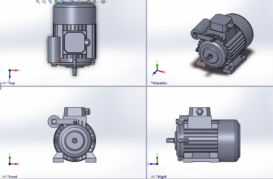Expand the Display Style dropdown arrow
This screenshot has height=179, width=273.
coord(75,2)
